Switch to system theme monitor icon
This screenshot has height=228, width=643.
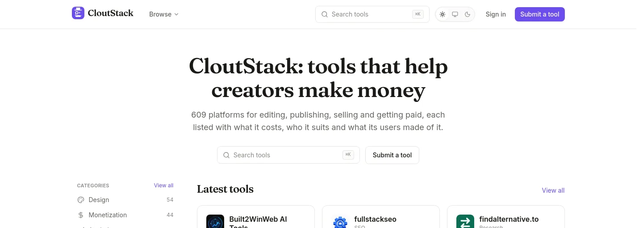pyautogui.click(x=455, y=14)
